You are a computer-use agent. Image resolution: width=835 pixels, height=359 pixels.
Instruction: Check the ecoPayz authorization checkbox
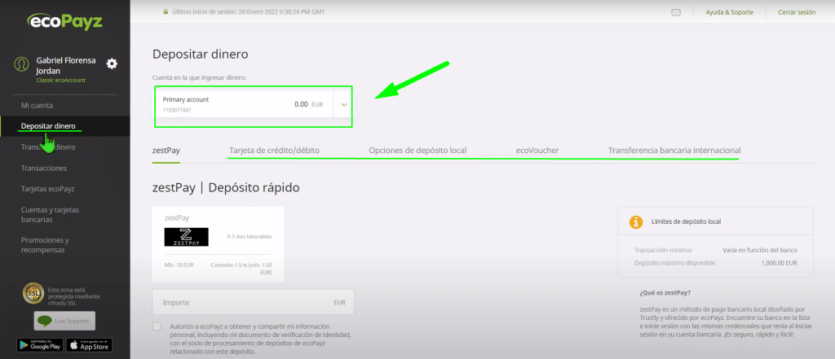(x=157, y=326)
